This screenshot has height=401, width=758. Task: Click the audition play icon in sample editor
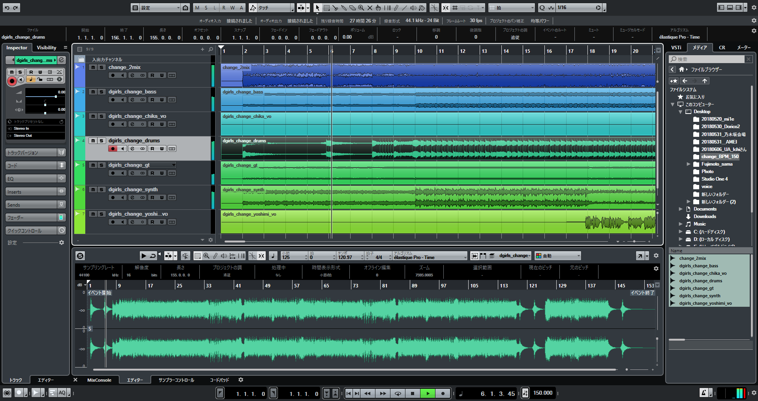[x=144, y=256]
